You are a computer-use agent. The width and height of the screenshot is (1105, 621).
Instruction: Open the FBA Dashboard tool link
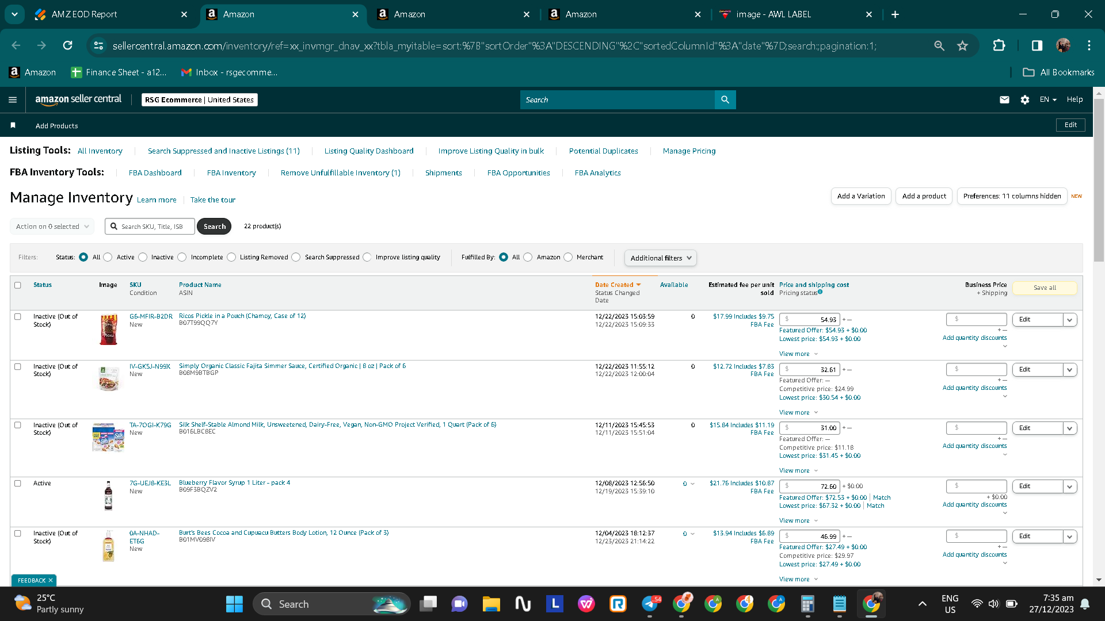click(x=155, y=172)
